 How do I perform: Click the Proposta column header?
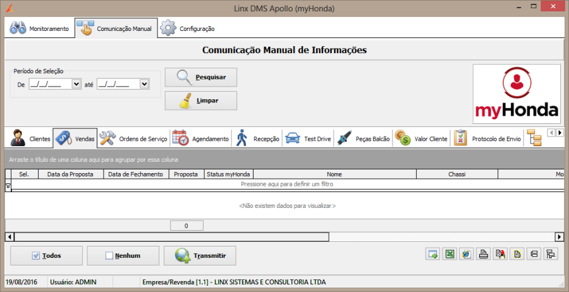(186, 174)
